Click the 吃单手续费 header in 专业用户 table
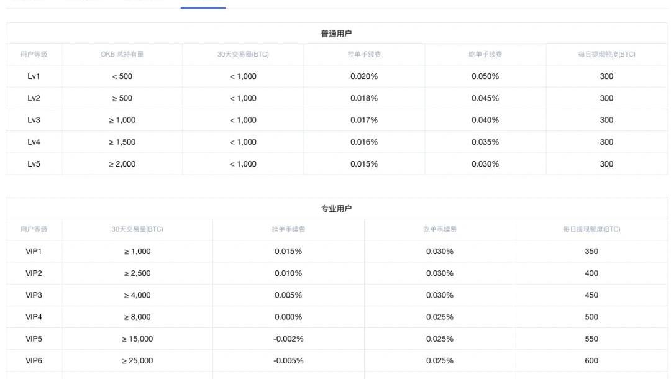The width and height of the screenshot is (671, 379). click(x=440, y=229)
